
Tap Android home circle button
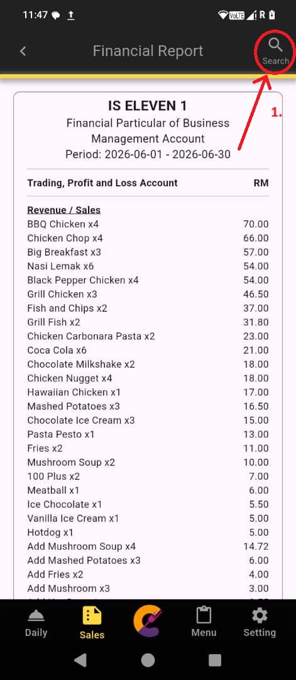tap(148, 660)
